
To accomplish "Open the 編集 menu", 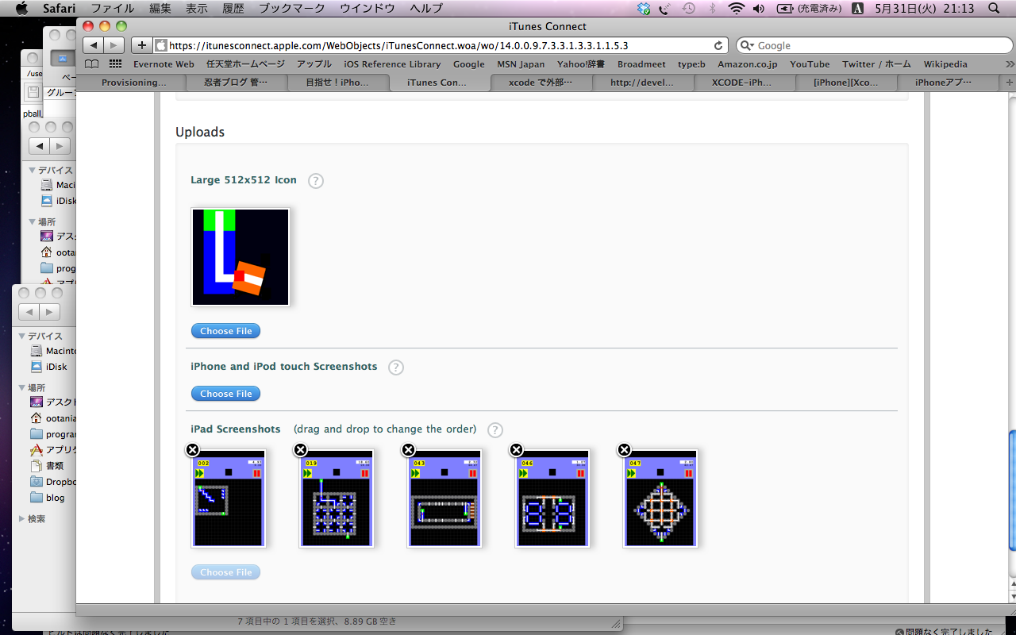I will click(x=160, y=9).
